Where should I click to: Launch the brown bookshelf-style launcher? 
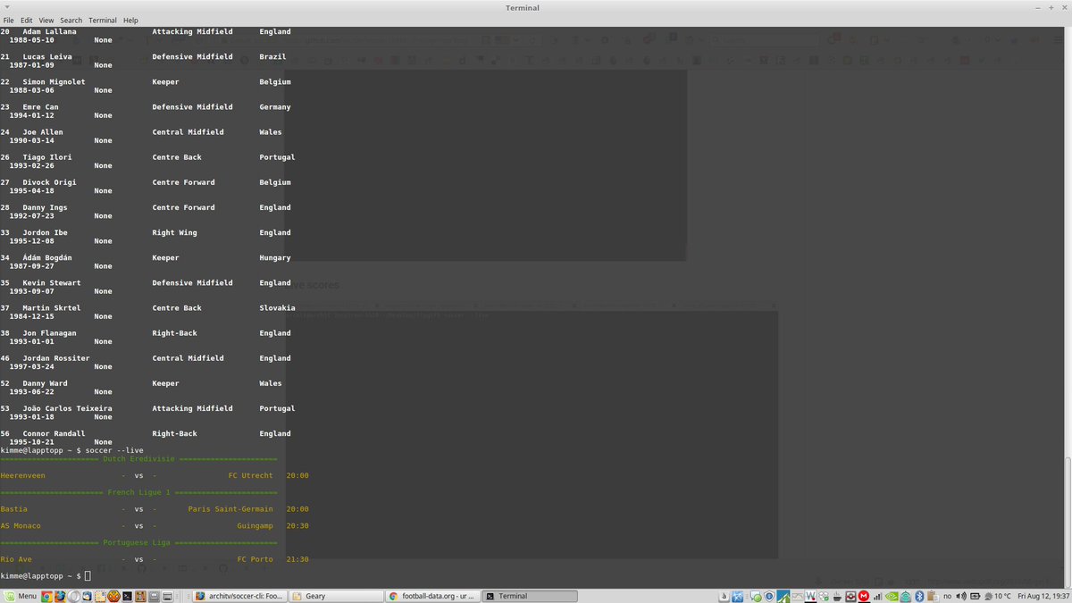pyautogui.click(x=140, y=596)
